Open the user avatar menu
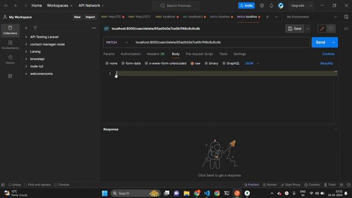The height and width of the screenshot is (198, 352). point(280,5)
